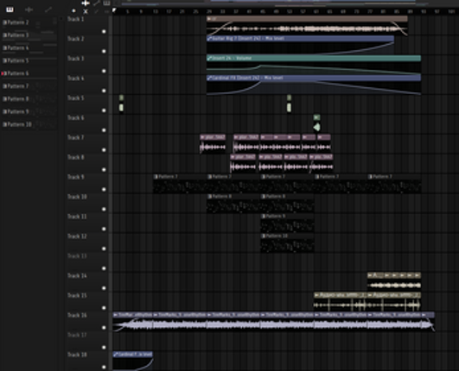
Task: Select the Track 8 header label
Action: click(x=76, y=157)
